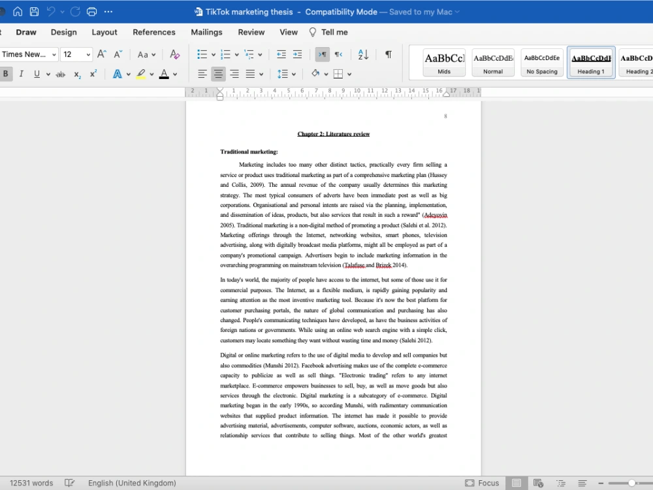Toggle Focus mode
Viewport: 653px width, 490px height.
[482, 483]
